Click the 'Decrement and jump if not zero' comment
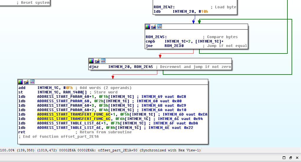This screenshot has height=162, width=301. 196,67
